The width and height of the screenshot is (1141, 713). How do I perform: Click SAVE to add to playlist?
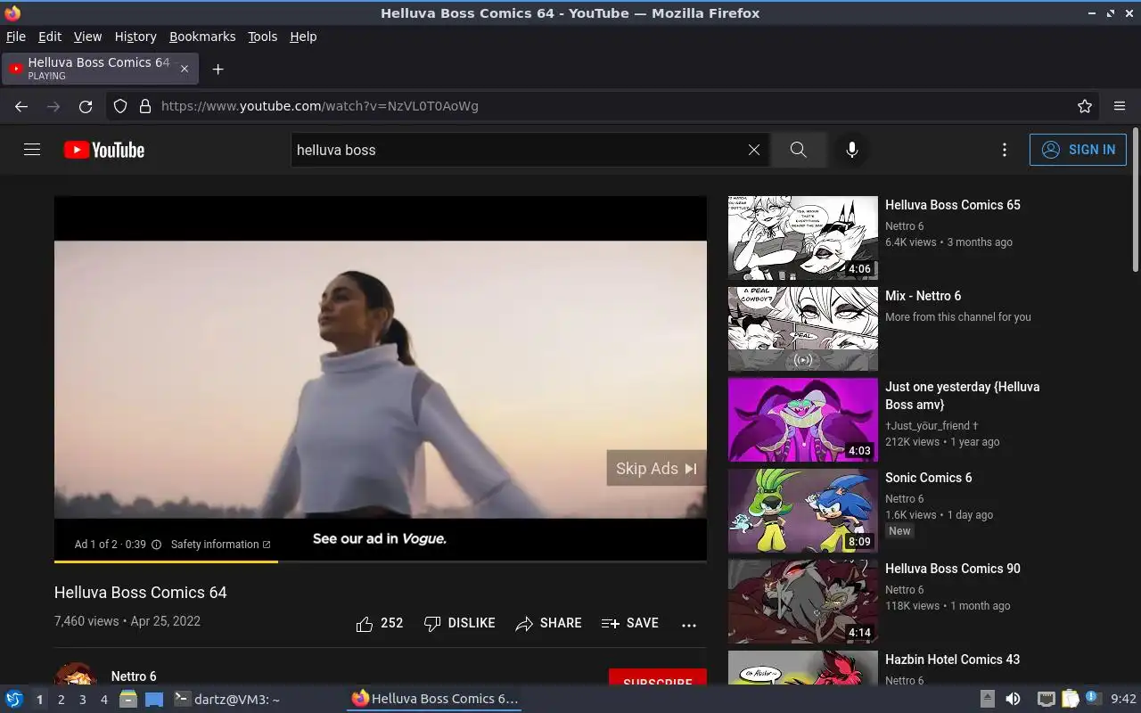pyautogui.click(x=630, y=624)
